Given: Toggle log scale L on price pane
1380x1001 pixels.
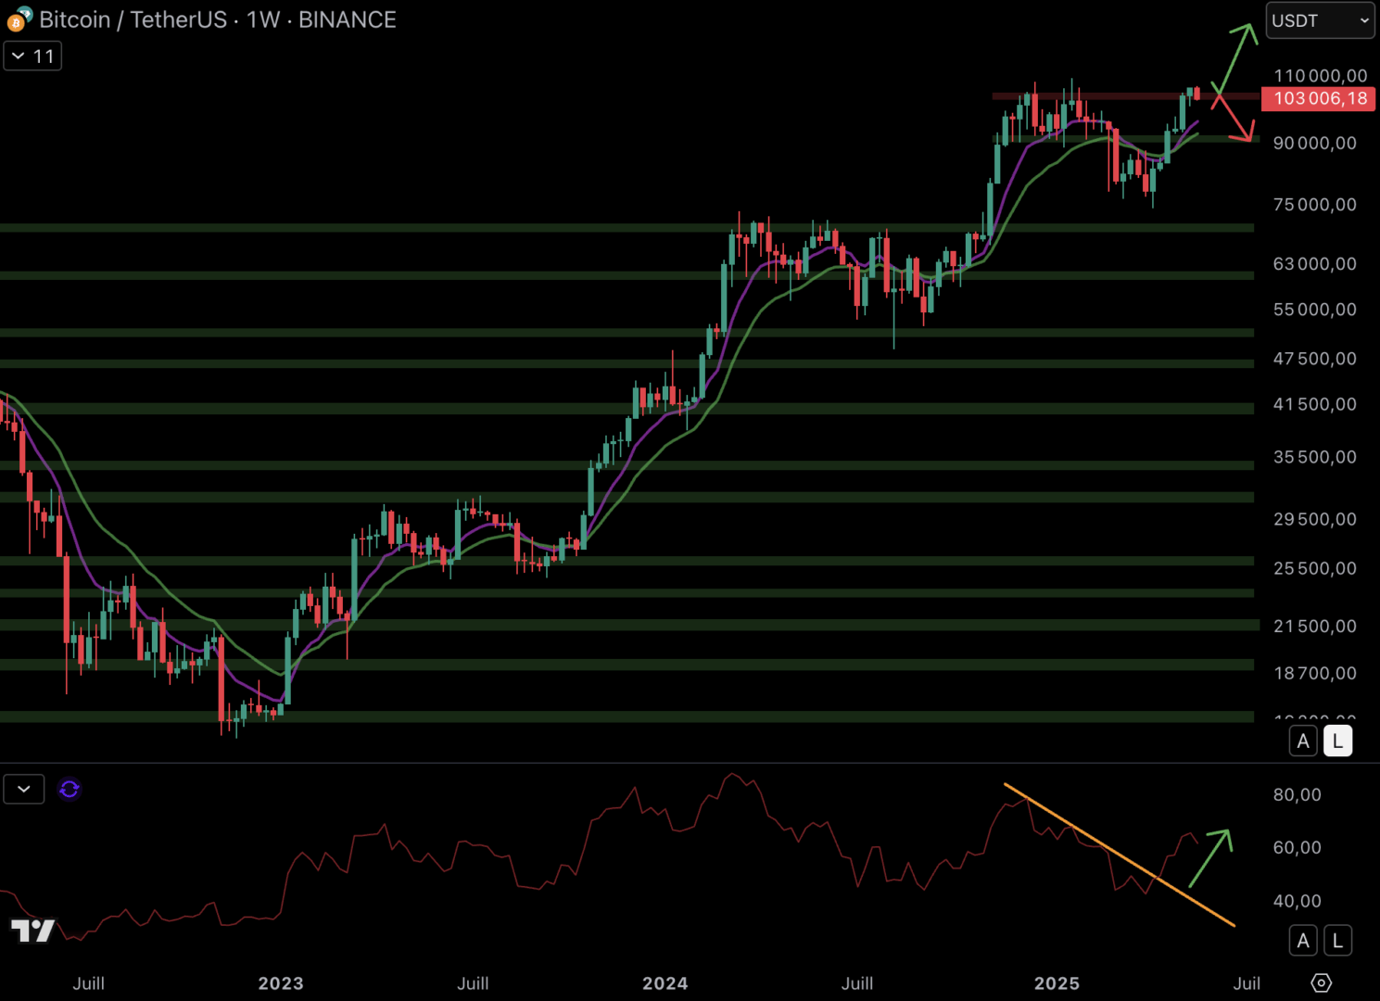Looking at the screenshot, I should 1337,741.
